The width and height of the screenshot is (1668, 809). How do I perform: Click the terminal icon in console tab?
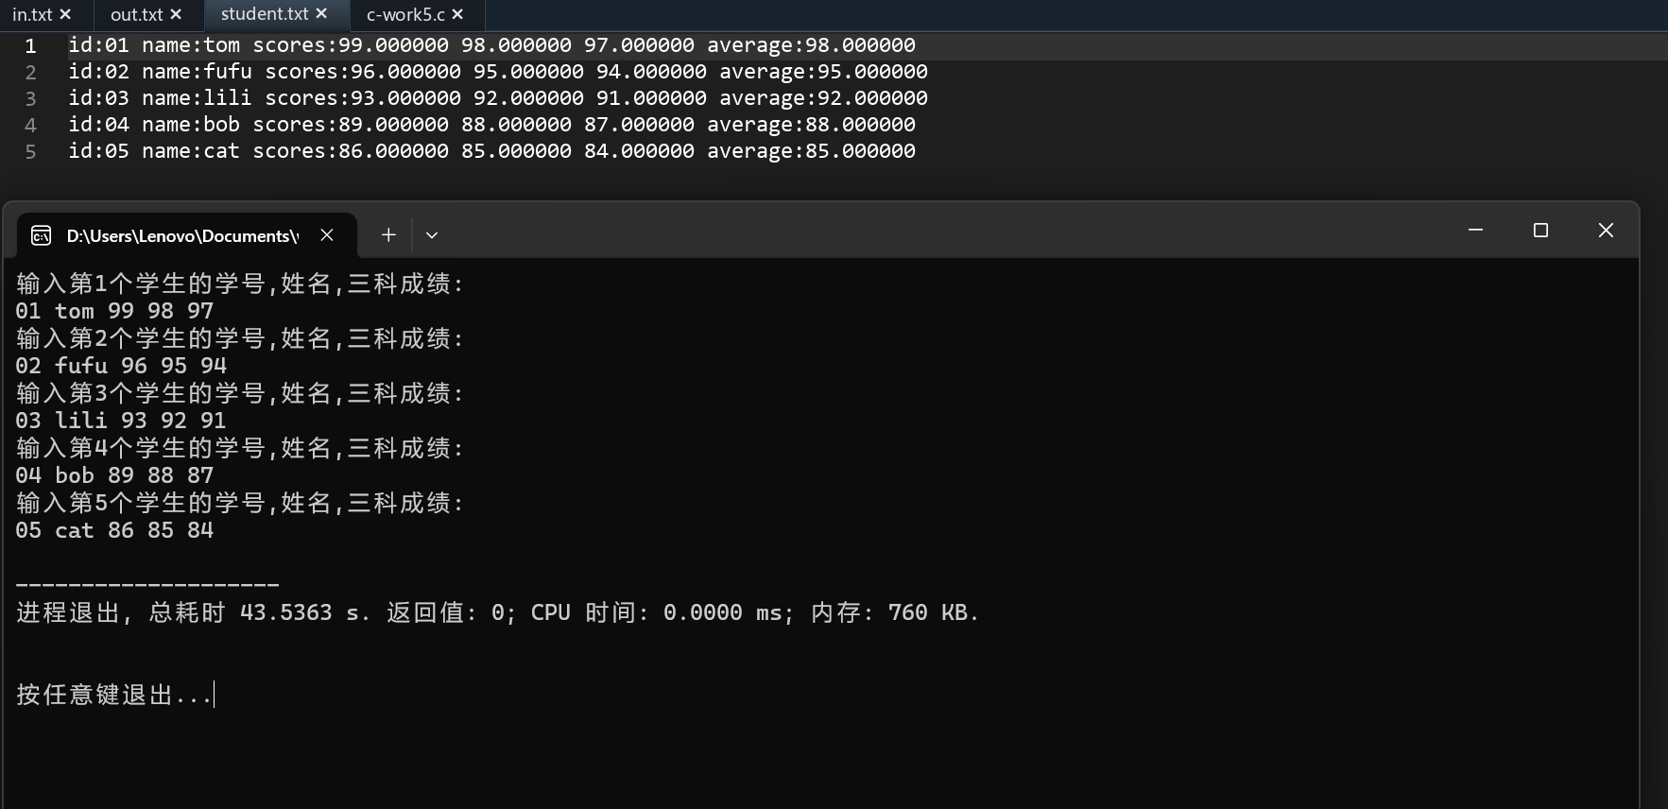pos(41,235)
